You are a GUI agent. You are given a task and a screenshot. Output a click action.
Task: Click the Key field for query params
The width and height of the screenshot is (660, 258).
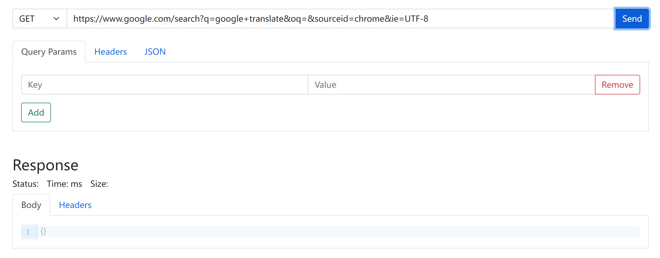pos(165,85)
